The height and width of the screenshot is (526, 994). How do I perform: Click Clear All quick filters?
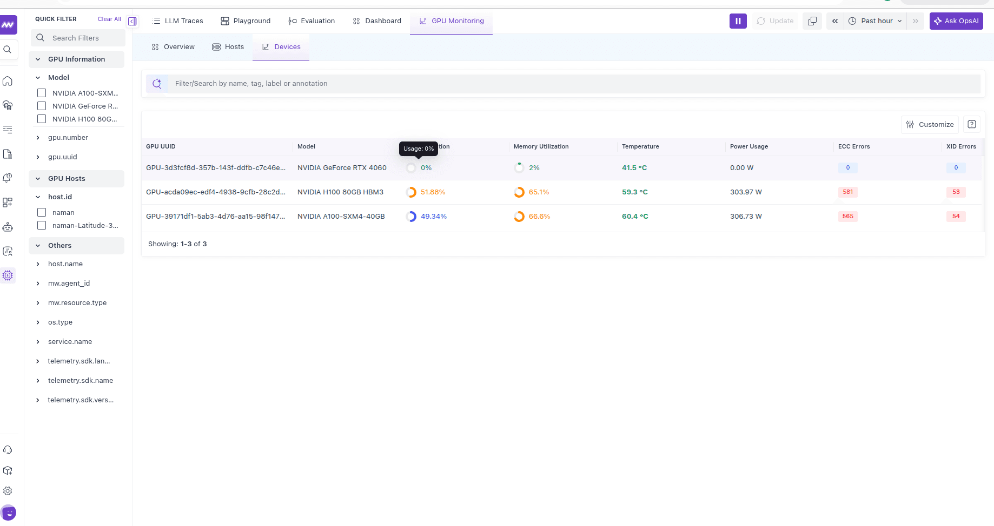coord(109,19)
